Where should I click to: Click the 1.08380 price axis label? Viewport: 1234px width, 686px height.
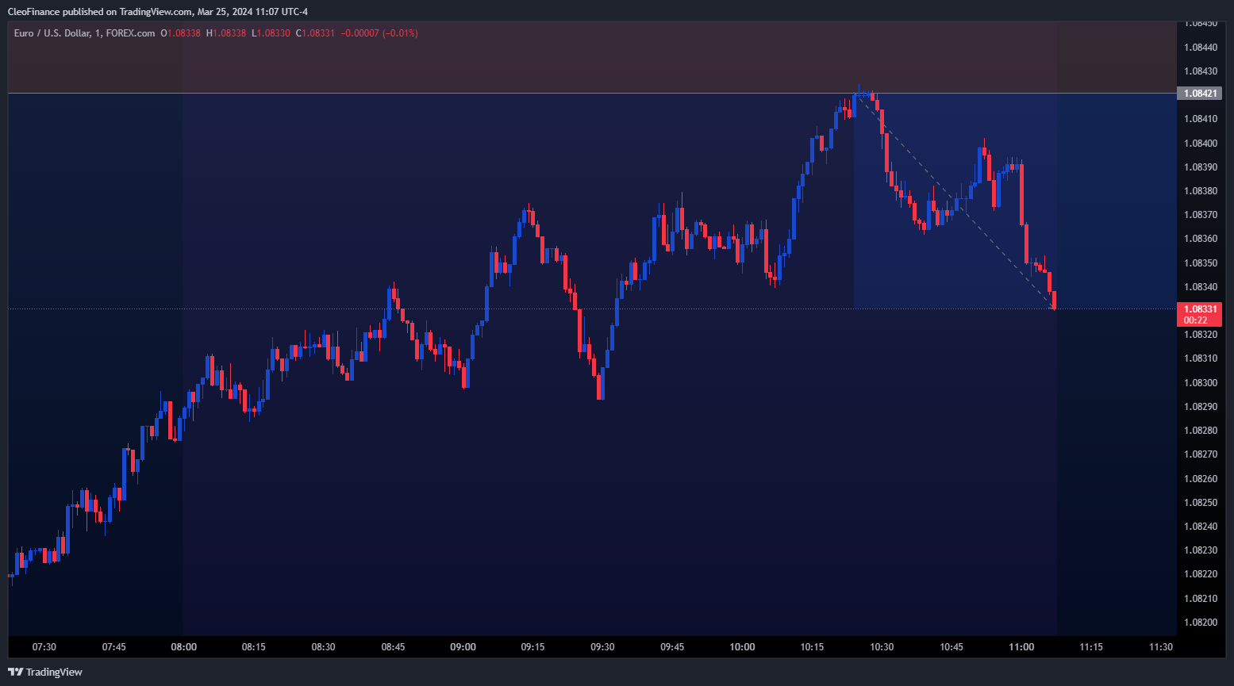(x=1200, y=191)
